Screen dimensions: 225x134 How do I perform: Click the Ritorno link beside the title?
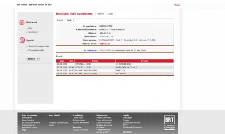coord(101,14)
